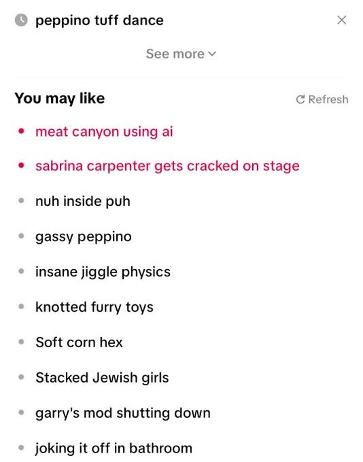Viewport: 363px width, 462px height.
Task: Click the red dot beside sabrina carpenter suggestion
Action: pyautogui.click(x=21, y=166)
